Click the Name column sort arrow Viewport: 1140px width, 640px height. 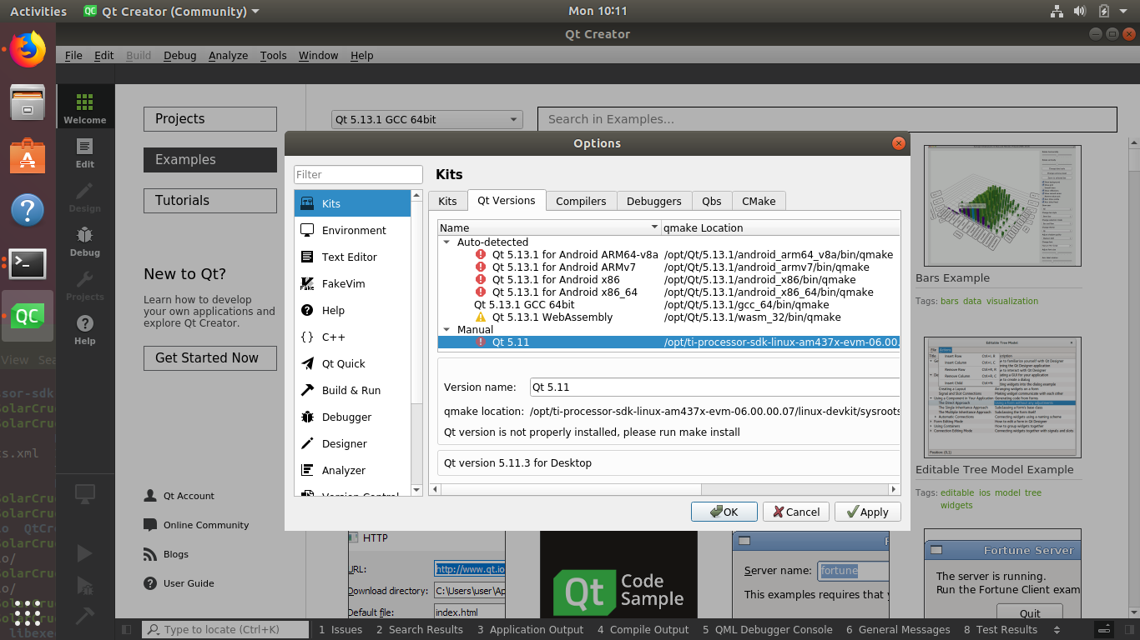[x=654, y=227]
